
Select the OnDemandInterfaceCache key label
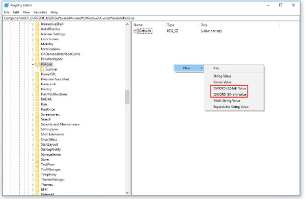coord(60,54)
